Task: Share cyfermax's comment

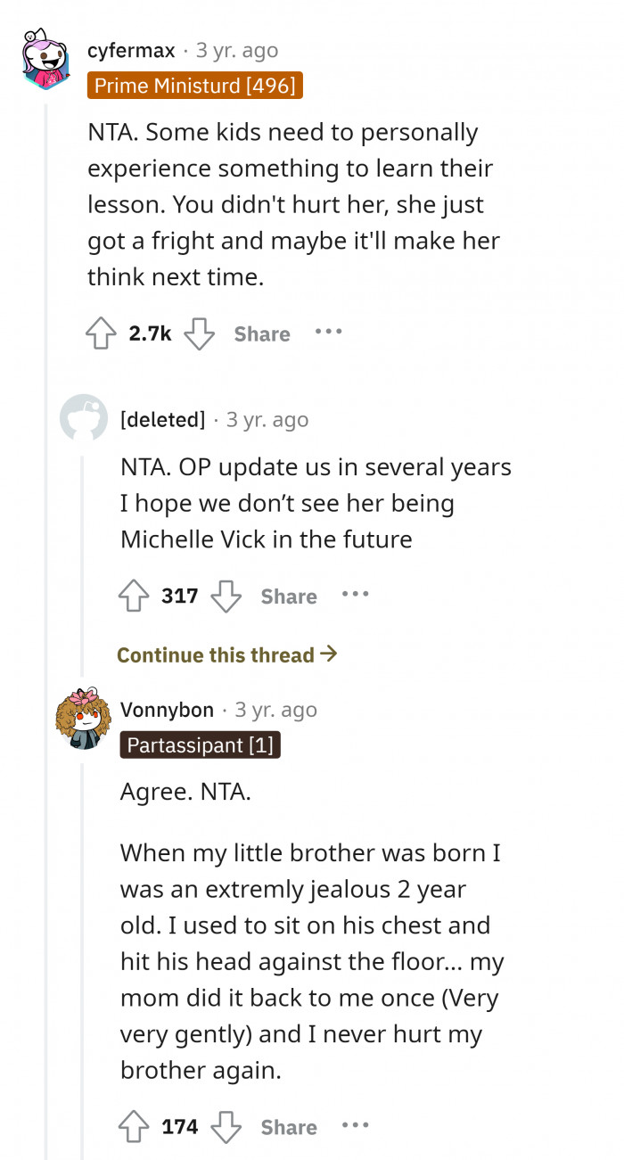Action: tap(262, 334)
